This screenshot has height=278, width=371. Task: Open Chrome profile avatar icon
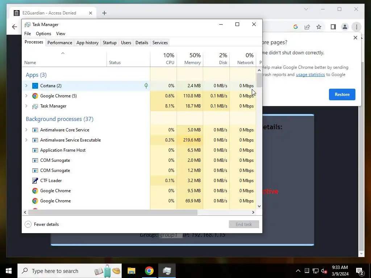345,27
